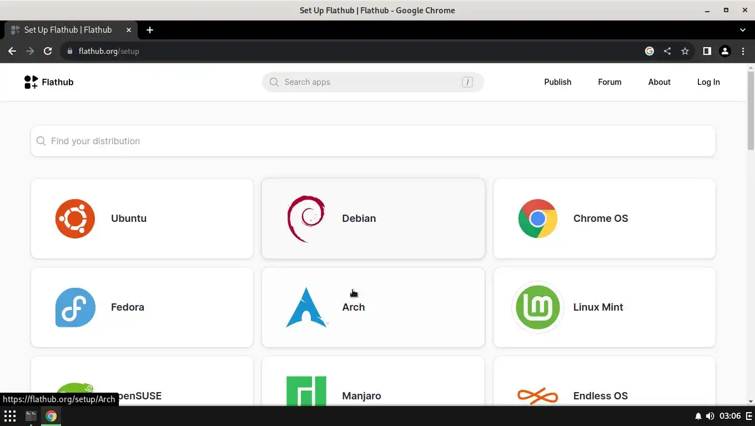Viewport: 755px width, 426px height.
Task: Open the Ubuntu setup card
Action: click(142, 219)
